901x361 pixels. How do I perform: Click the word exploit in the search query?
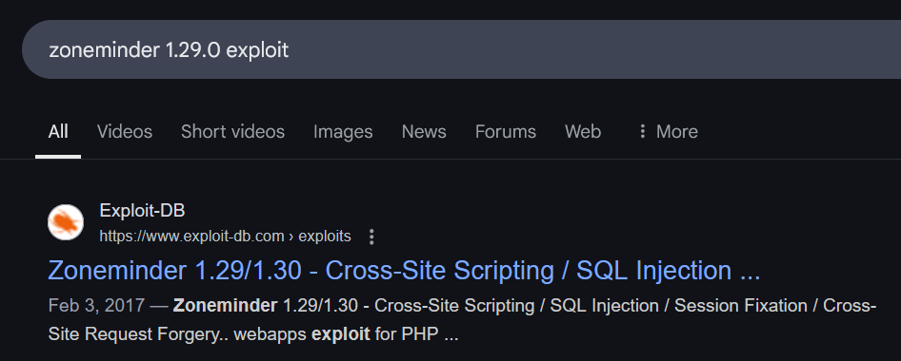(257, 50)
